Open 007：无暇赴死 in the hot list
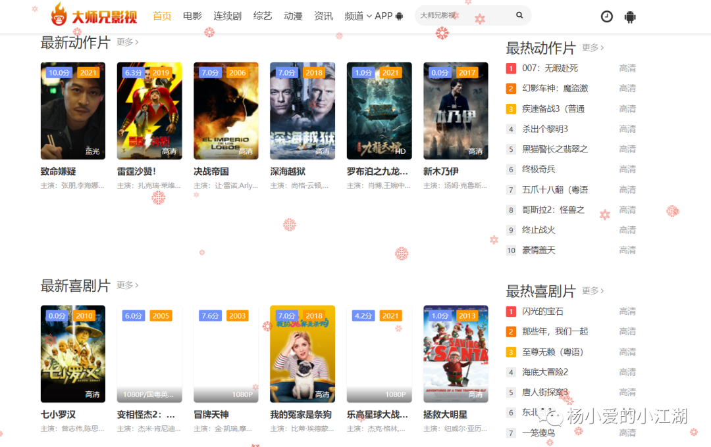711x447 pixels. coord(550,68)
